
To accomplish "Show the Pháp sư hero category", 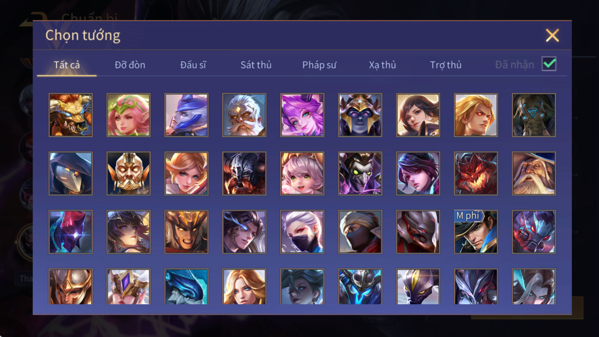I will (x=319, y=65).
